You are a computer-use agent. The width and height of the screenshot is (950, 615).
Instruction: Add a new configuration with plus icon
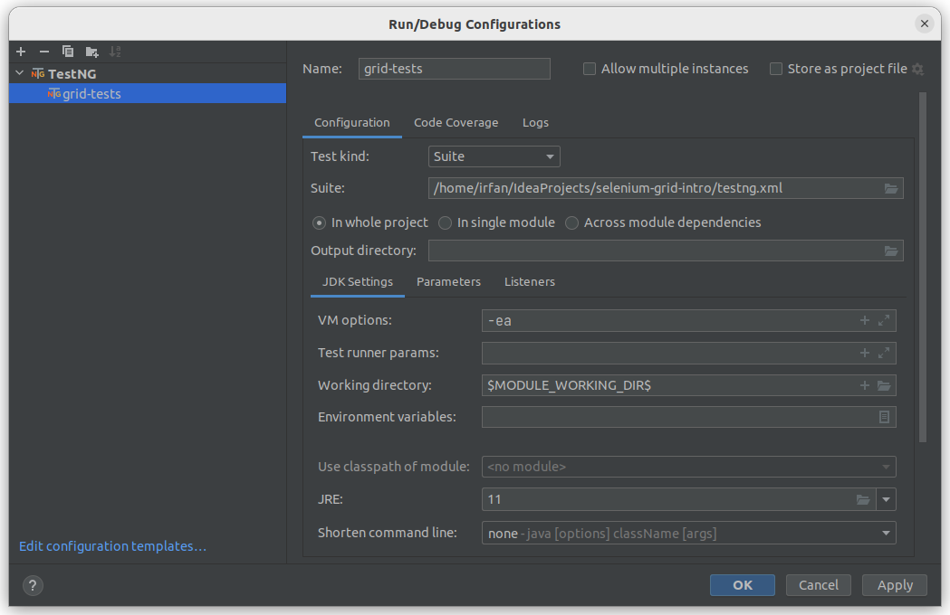pyautogui.click(x=21, y=52)
